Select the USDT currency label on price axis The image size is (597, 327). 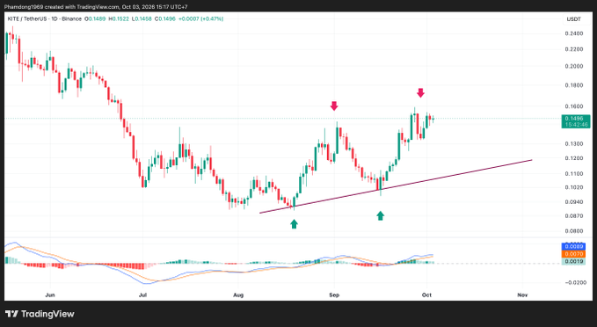574,19
